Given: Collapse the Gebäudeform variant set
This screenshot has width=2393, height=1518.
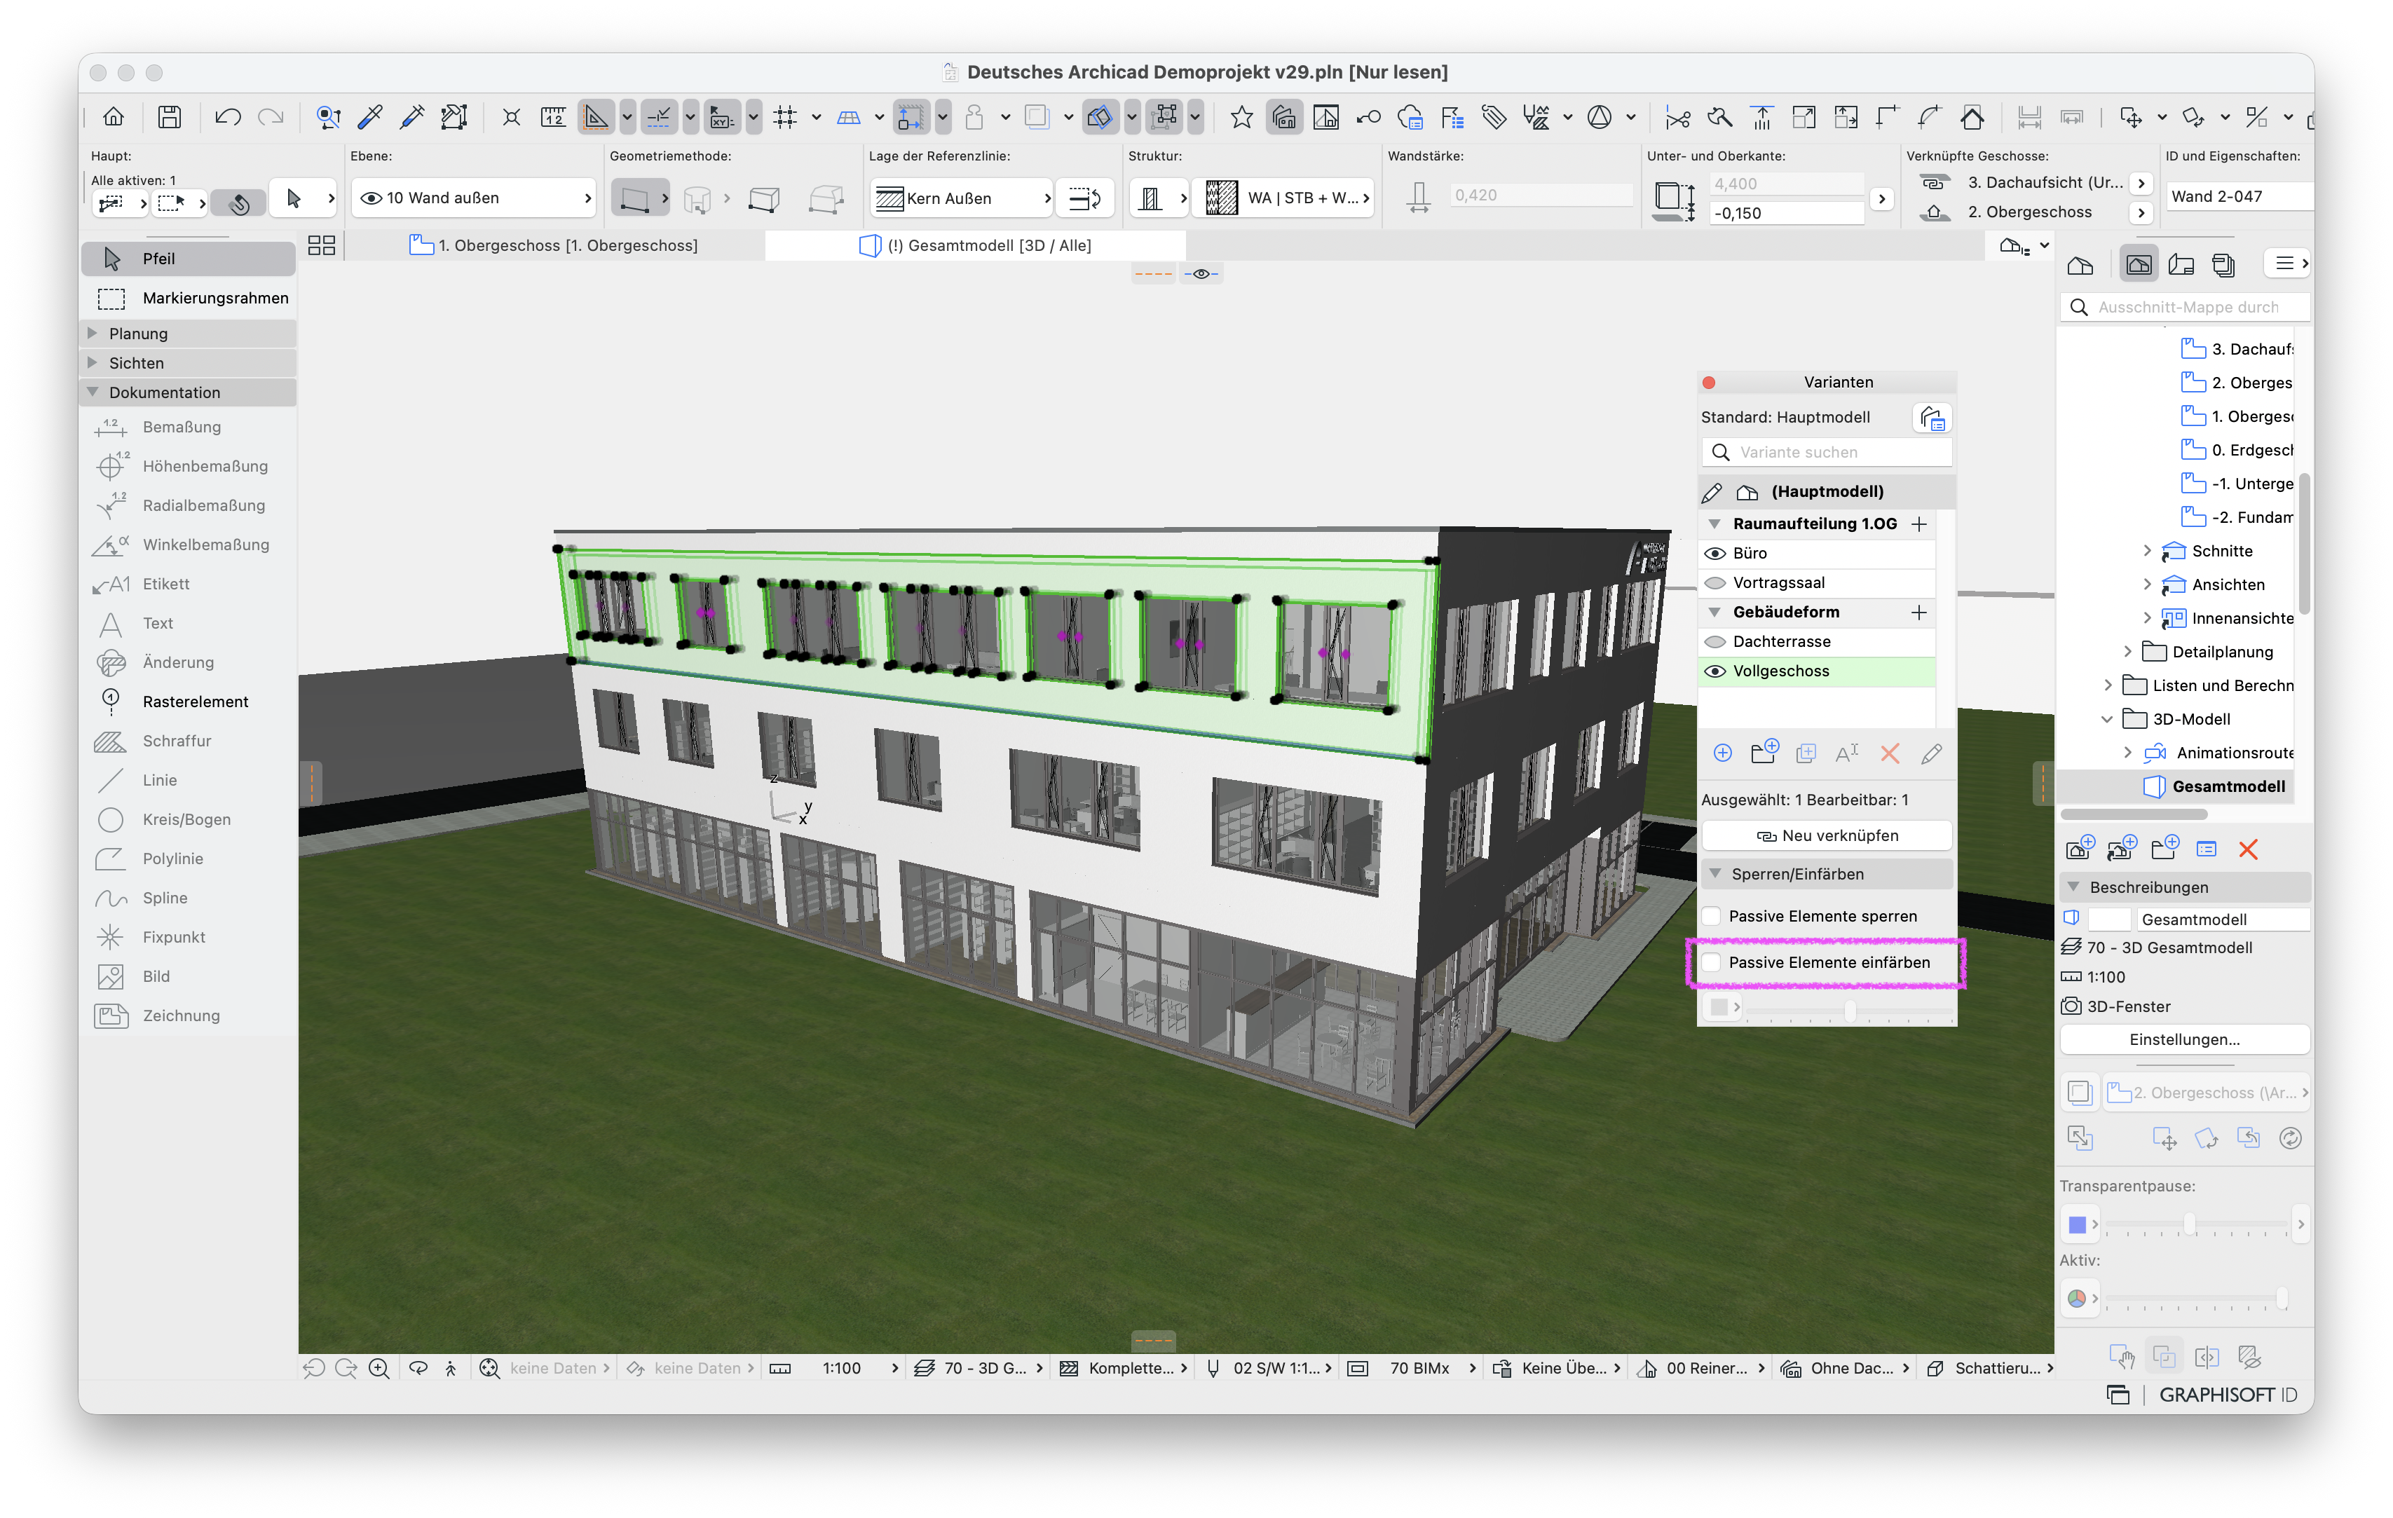Looking at the screenshot, I should (1715, 612).
